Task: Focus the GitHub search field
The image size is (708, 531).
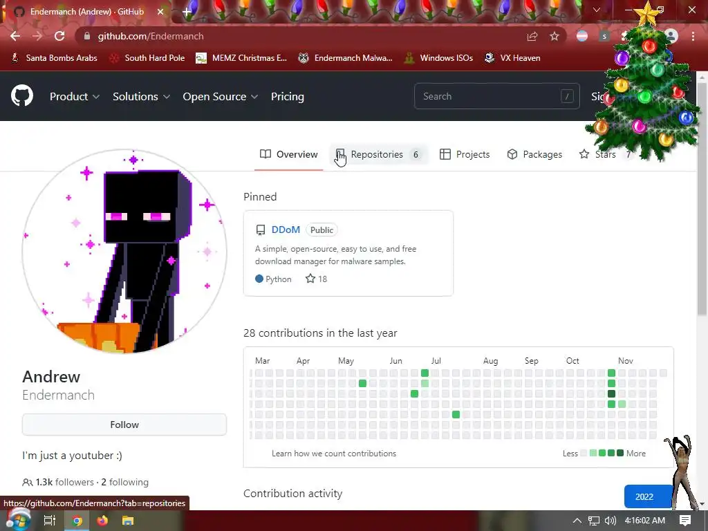Action: point(496,96)
